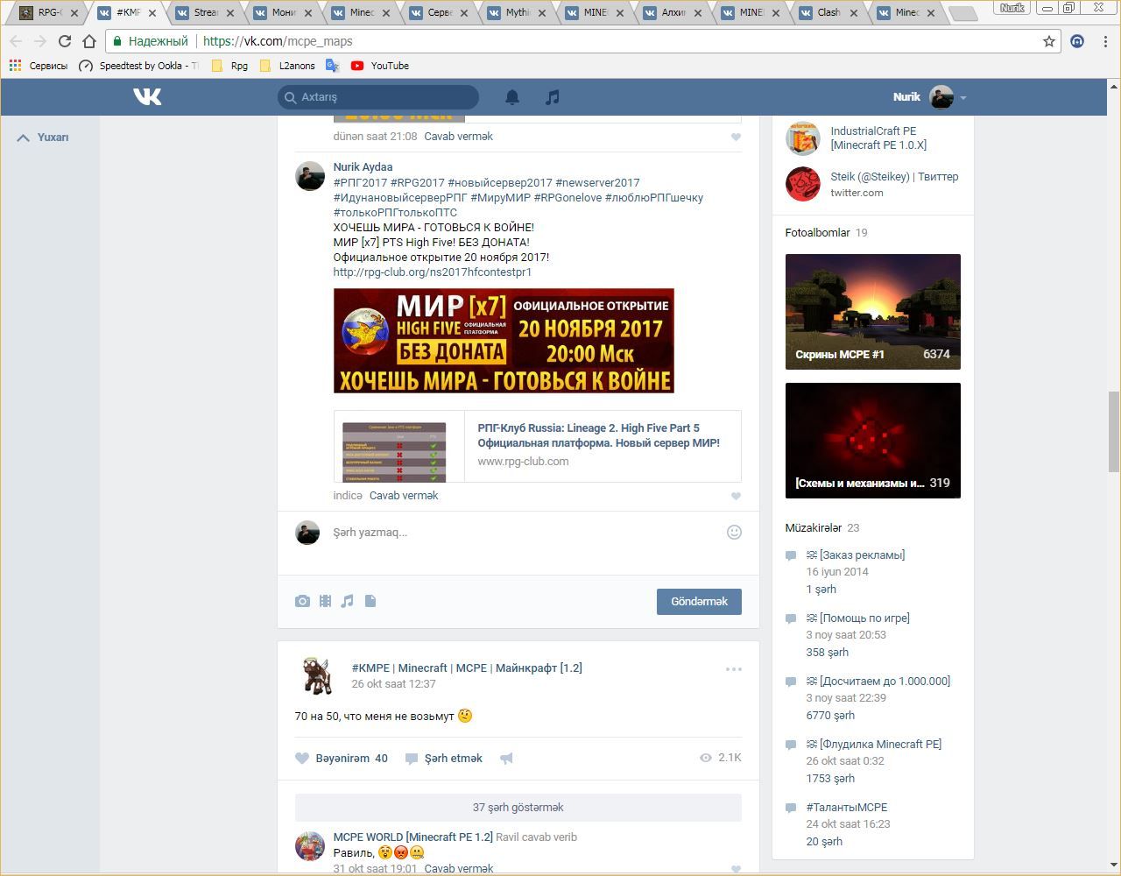Image resolution: width=1121 pixels, height=876 pixels.
Task: Open the РПГ-Клуб Russia link preview title
Action: point(598,435)
